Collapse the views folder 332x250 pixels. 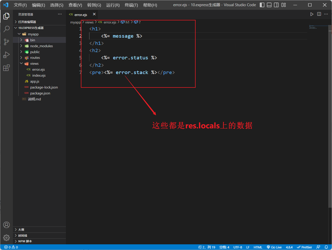pos(39,64)
